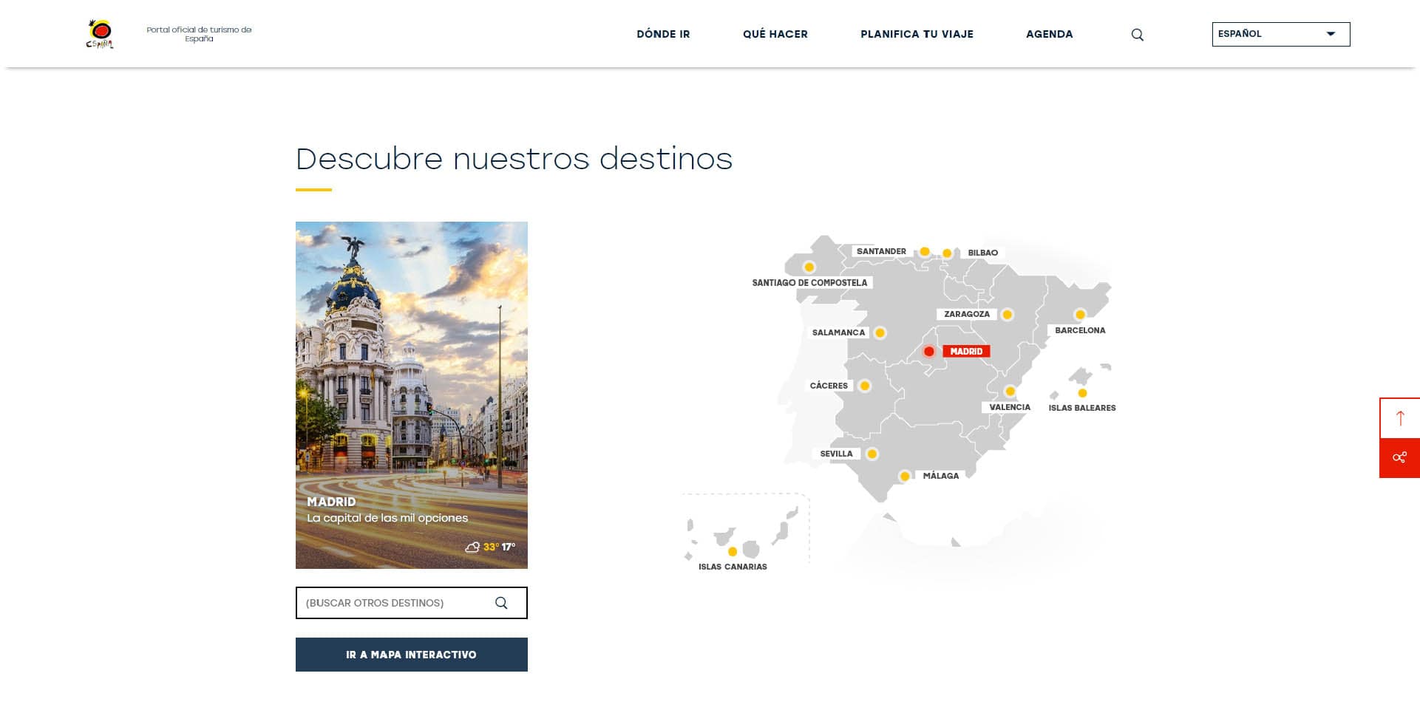The width and height of the screenshot is (1420, 710).
Task: Click the España logo in the header
Action: (x=100, y=33)
